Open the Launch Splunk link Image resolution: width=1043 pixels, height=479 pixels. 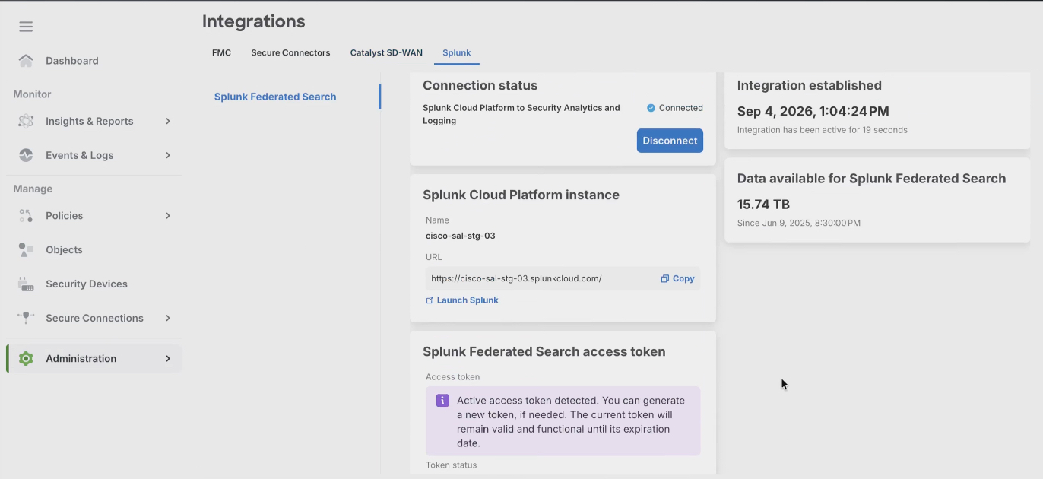462,300
